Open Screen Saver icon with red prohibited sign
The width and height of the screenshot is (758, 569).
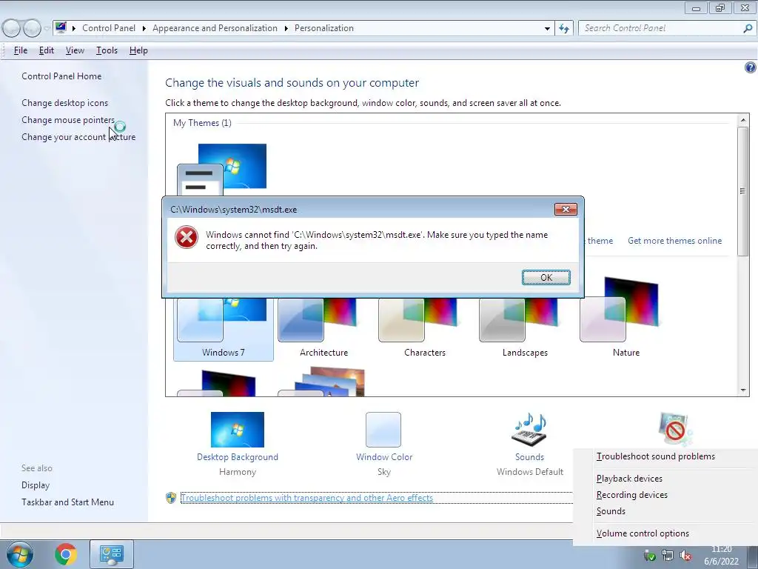pos(675,429)
